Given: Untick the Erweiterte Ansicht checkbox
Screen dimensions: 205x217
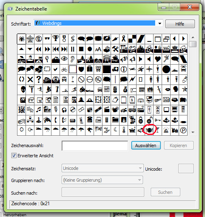Looking at the screenshot, I should point(14,156).
